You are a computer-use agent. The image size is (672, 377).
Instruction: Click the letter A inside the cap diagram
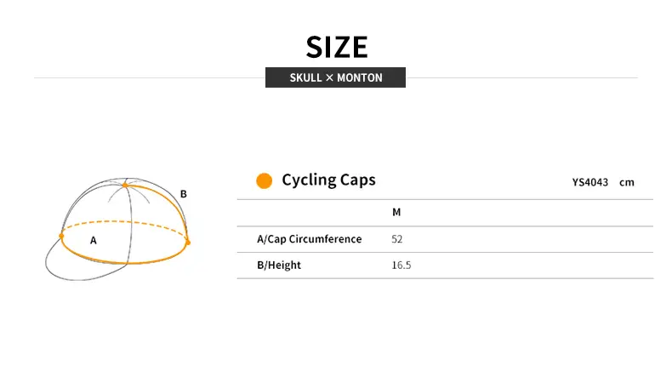[x=94, y=241]
